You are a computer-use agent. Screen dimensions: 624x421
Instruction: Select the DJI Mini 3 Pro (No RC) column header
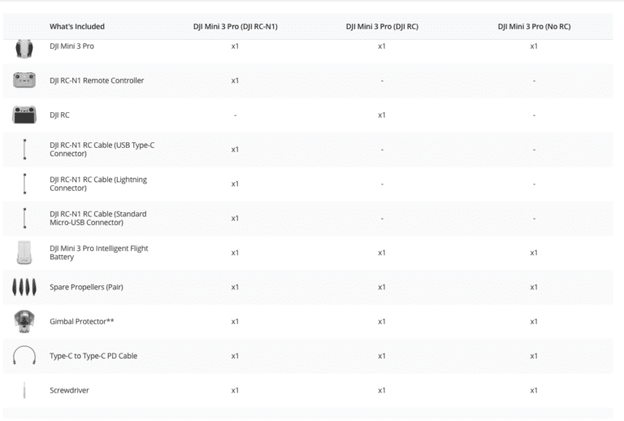click(534, 27)
